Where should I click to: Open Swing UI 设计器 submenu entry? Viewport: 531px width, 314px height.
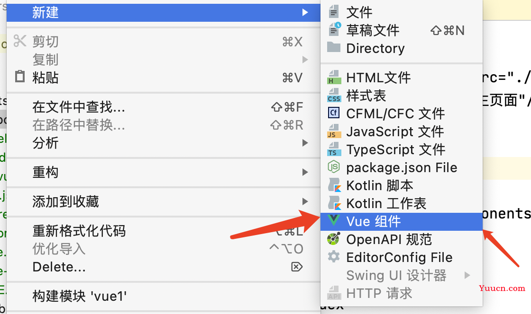(x=402, y=275)
